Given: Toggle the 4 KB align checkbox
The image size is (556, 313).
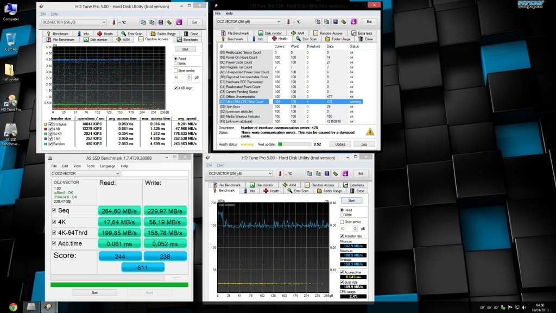Looking at the screenshot, I should click(x=175, y=88).
